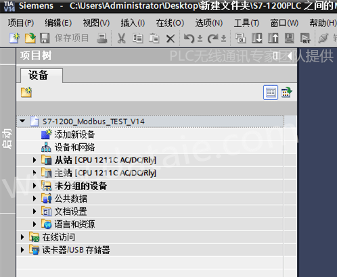This screenshot has height=277, width=337.
Task: Open the 项目(P) menu
Action: click(x=21, y=23)
